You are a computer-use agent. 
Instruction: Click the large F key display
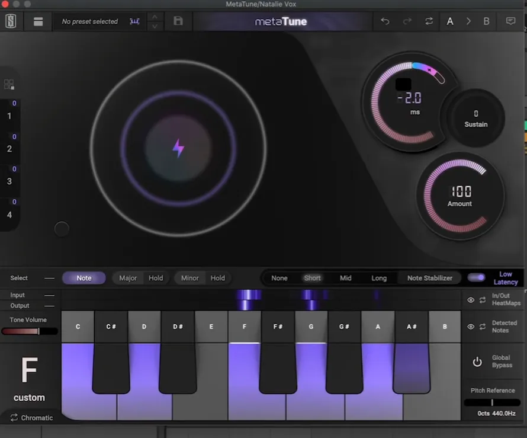(x=29, y=370)
